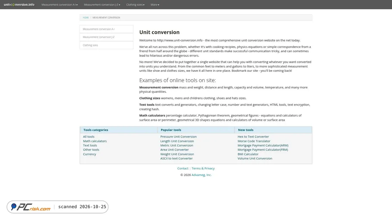This screenshot has height=220, width=392.
Task: Select Clothing sizes in sidebar
Action: [x=107, y=45]
